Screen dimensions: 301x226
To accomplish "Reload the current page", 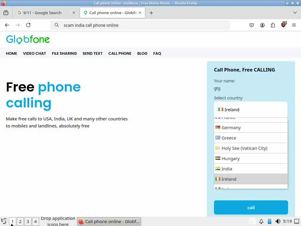I will click(28, 25).
